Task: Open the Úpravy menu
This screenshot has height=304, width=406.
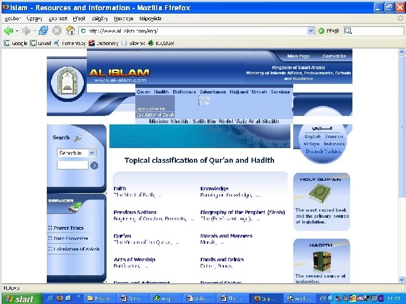Action: click(x=34, y=19)
